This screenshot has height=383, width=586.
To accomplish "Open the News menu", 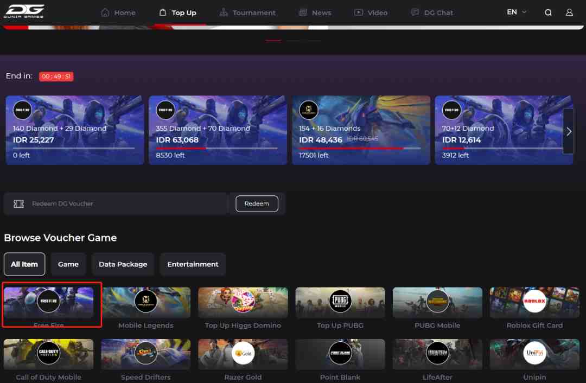I will 315,12.
